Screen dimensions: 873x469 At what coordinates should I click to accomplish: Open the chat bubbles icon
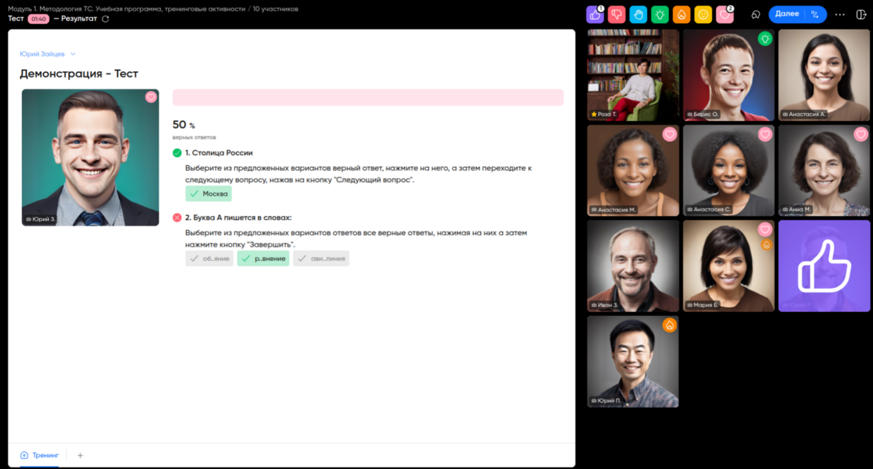click(756, 15)
